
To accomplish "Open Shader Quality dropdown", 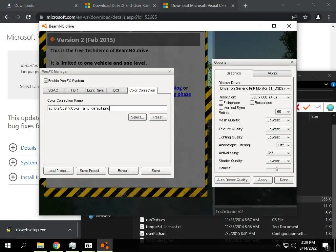I will (x=278, y=161).
